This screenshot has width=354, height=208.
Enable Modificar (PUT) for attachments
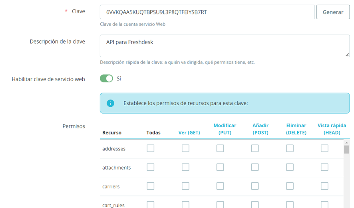220,167
